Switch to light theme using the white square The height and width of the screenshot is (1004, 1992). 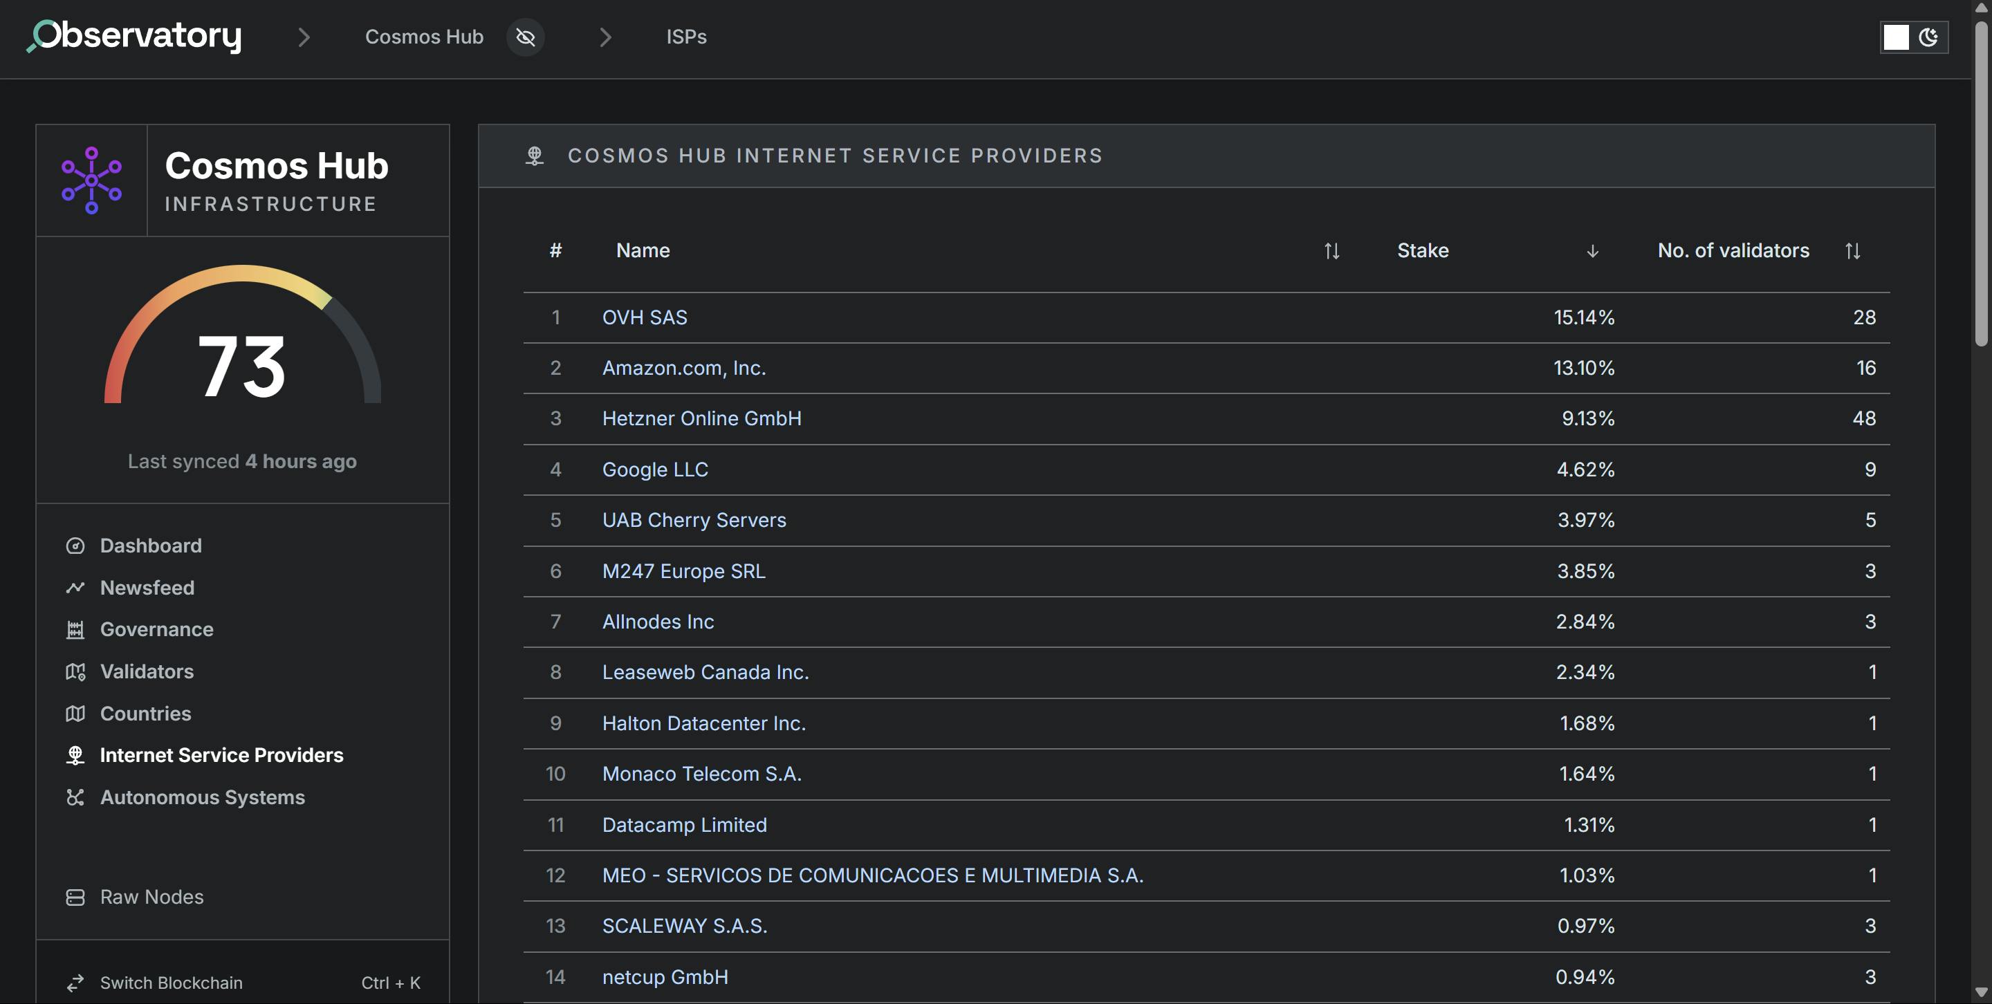click(1895, 37)
